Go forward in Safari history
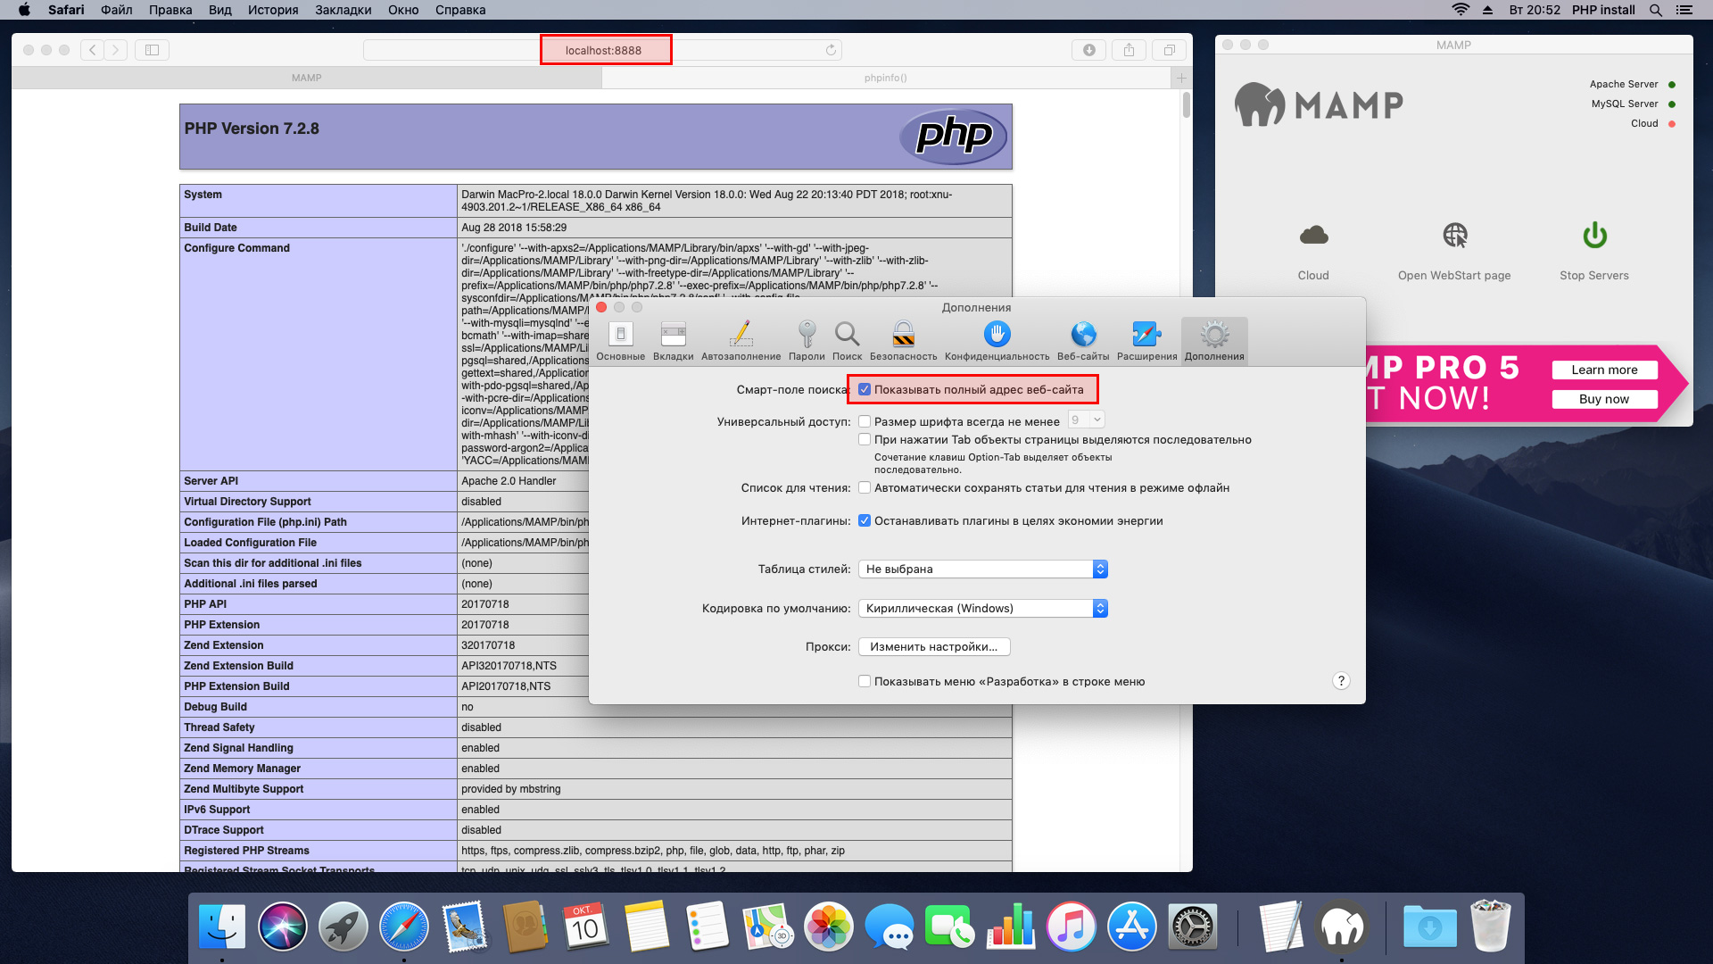 pos(115,50)
